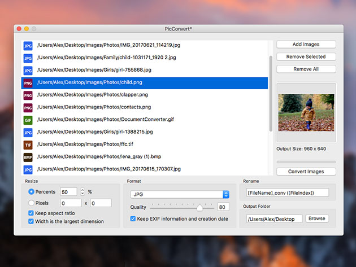
Task: Select DocumentConverter.gif file path
Action: pos(106,119)
